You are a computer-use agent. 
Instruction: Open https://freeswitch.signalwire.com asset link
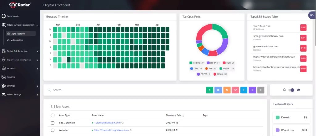pos(111,130)
